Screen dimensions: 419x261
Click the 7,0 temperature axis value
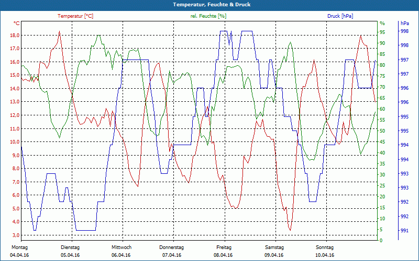point(16,182)
